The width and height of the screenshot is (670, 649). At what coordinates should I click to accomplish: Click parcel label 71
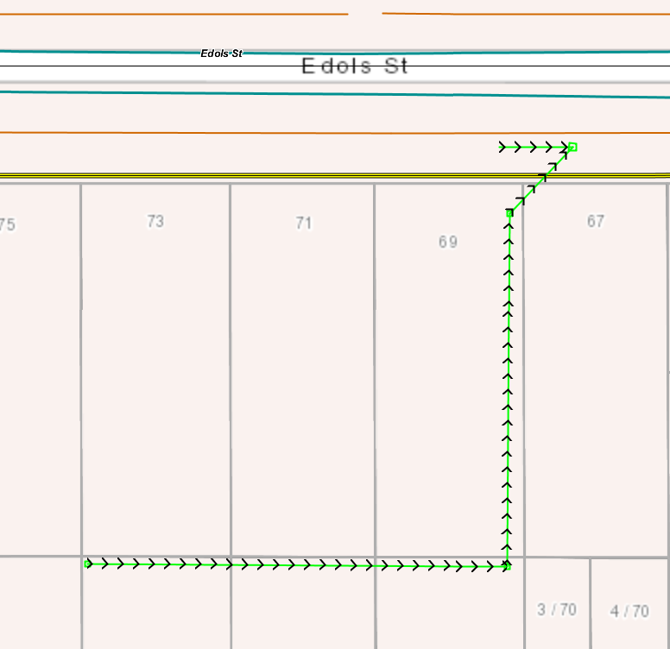coord(304,223)
